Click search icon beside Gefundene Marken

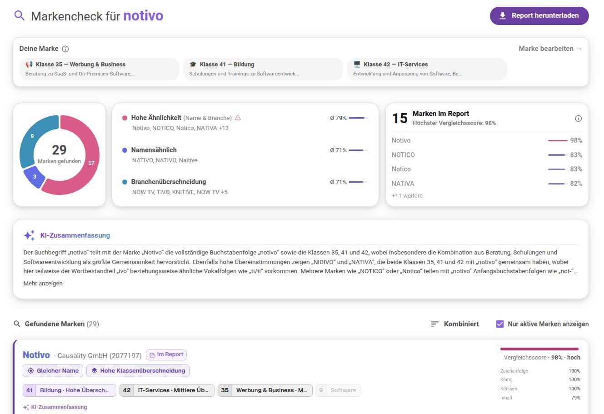click(17, 324)
